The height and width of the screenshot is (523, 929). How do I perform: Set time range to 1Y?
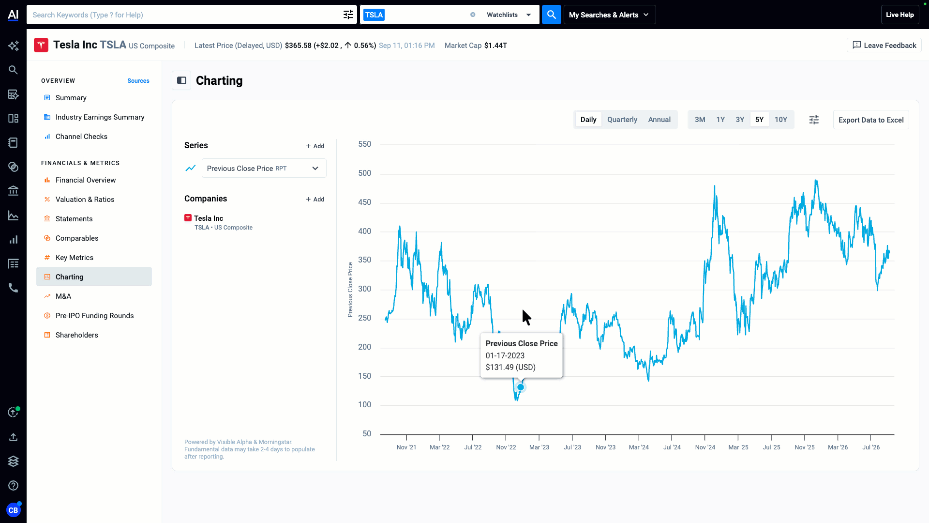(x=720, y=120)
